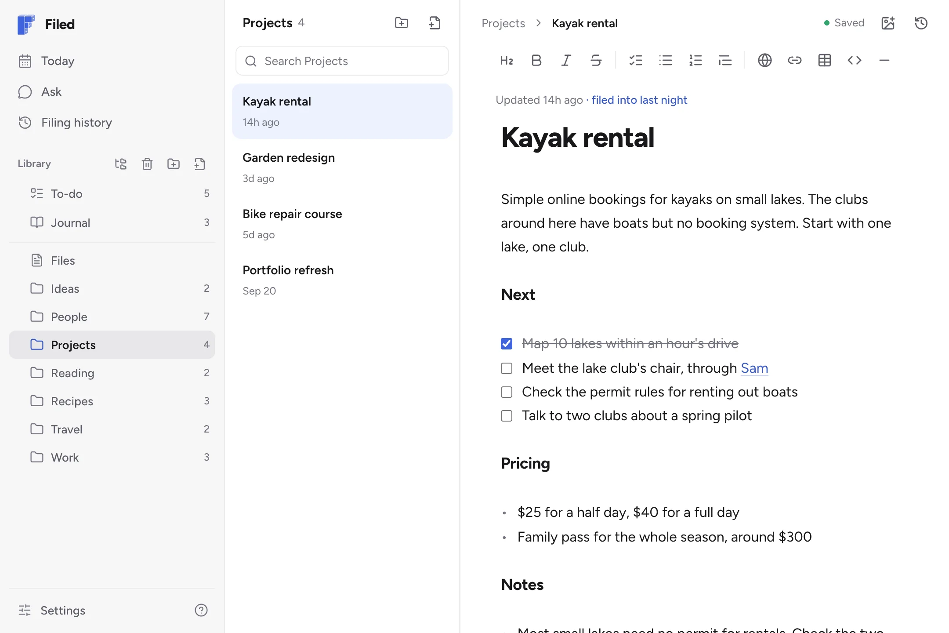Screen dimensions: 949x633
Task: Click the Notes heading
Action: click(522, 585)
